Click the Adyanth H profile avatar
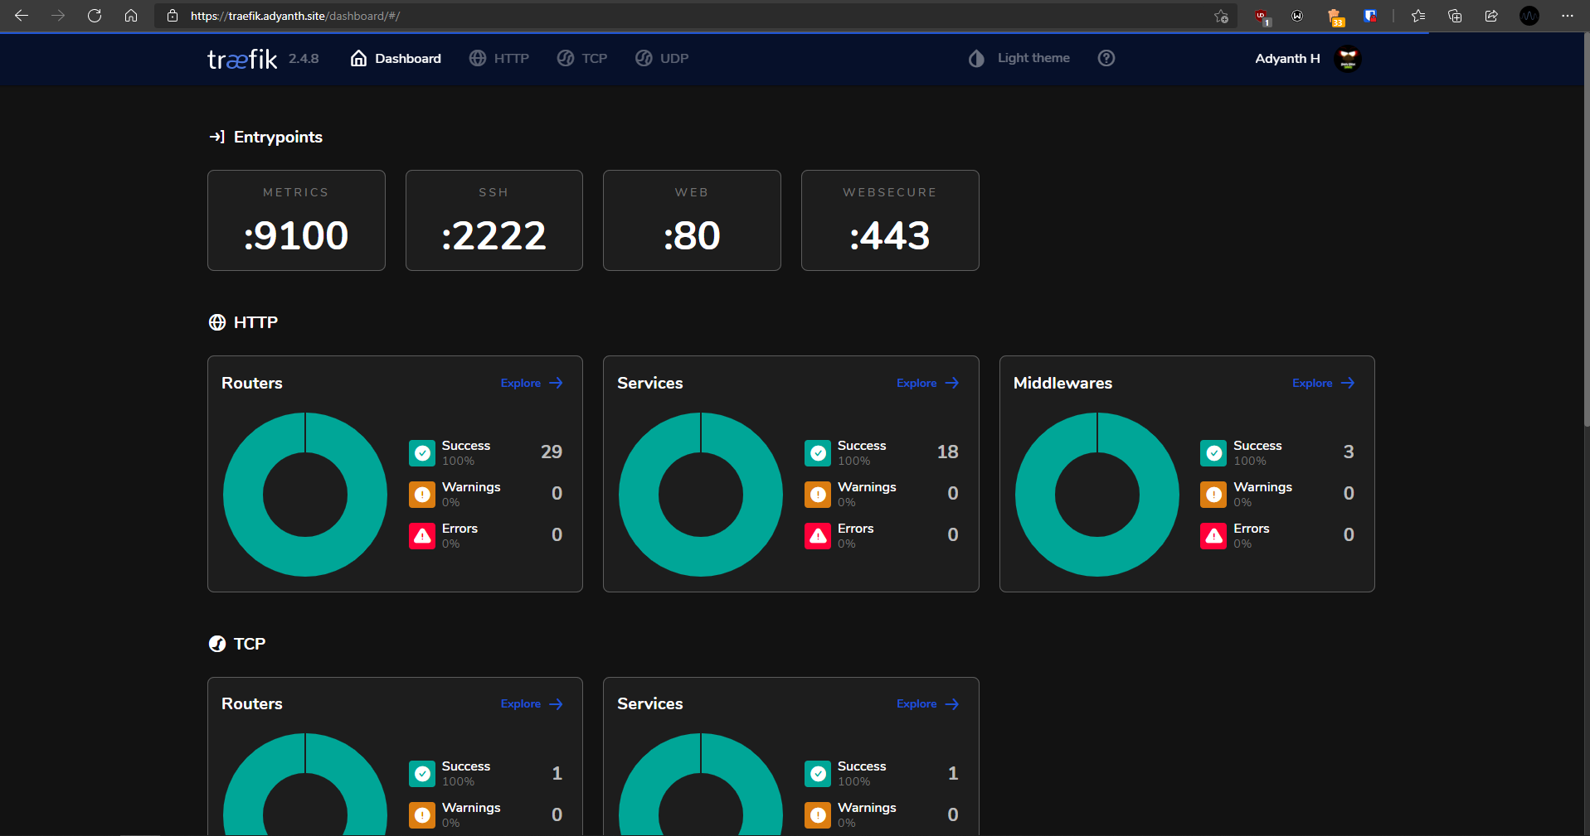The width and height of the screenshot is (1590, 836). tap(1347, 59)
